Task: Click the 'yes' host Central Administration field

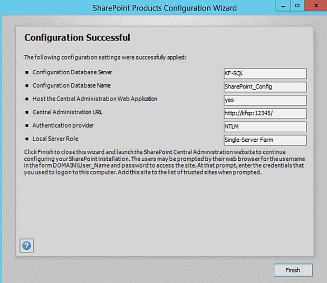Action: pos(265,100)
